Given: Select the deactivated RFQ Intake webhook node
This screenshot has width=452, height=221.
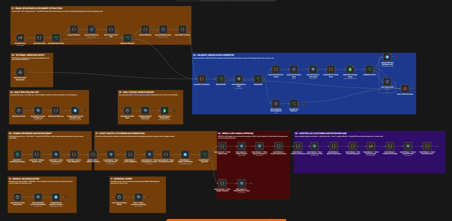Looking at the screenshot, I should point(20,72).
